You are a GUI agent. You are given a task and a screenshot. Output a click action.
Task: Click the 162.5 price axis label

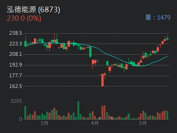[15, 86]
